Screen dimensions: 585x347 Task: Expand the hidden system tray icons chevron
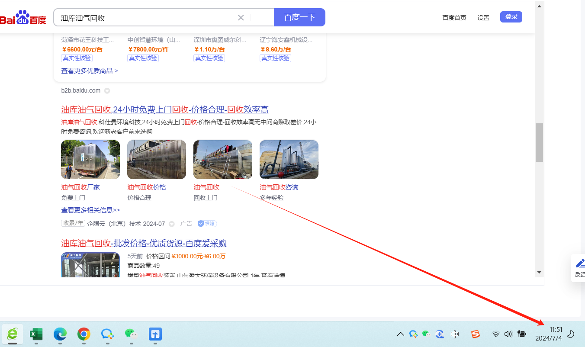coord(401,334)
